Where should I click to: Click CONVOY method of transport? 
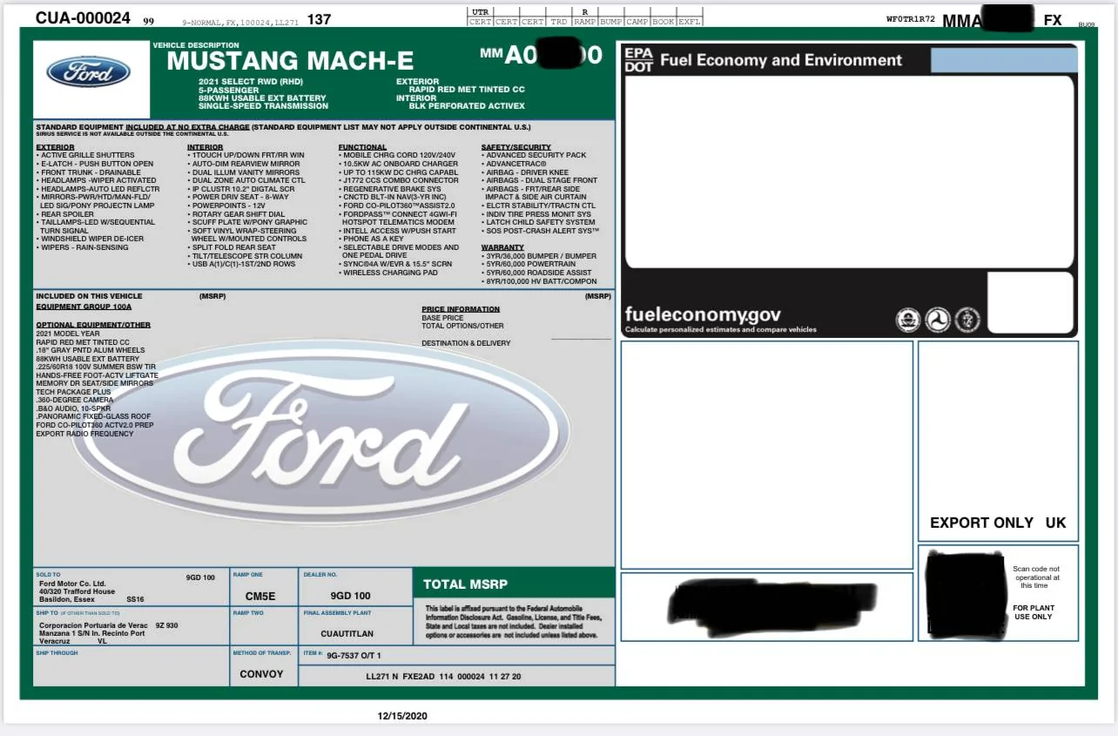[261, 674]
